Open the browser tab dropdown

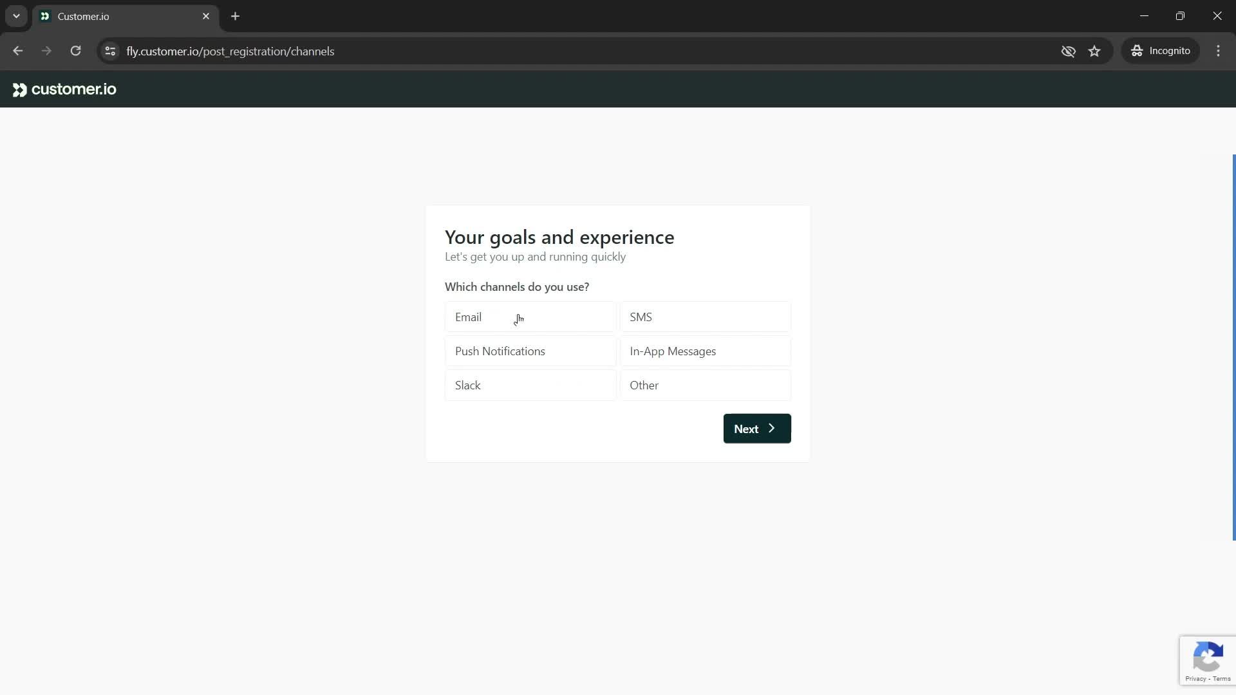[15, 16]
